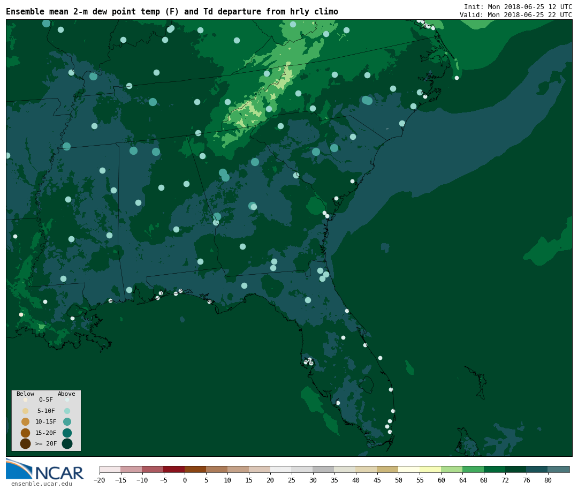Select the Init: Mon 2018-06-25 12 UTC text
Screen dimensions: 578x490
point(518,6)
